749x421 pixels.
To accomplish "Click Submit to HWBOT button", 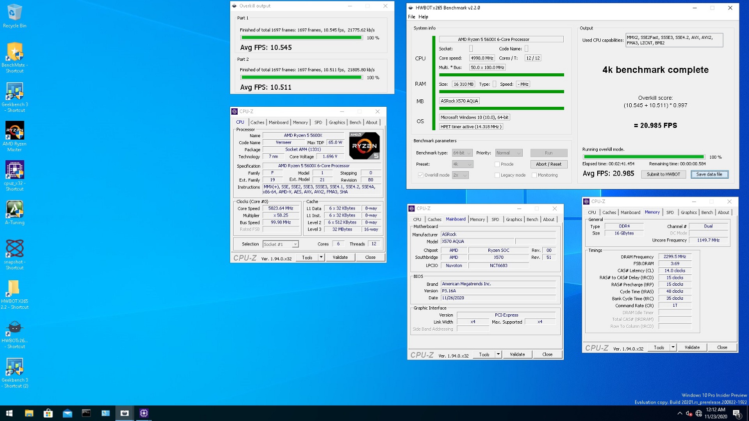I will click(663, 174).
